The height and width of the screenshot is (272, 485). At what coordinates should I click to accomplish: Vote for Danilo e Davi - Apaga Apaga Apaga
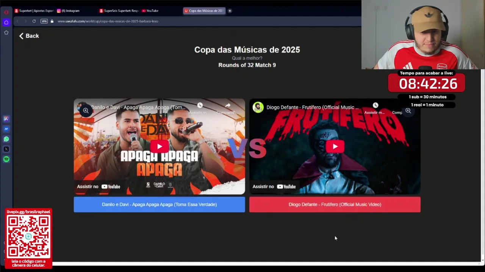pyautogui.click(x=159, y=204)
